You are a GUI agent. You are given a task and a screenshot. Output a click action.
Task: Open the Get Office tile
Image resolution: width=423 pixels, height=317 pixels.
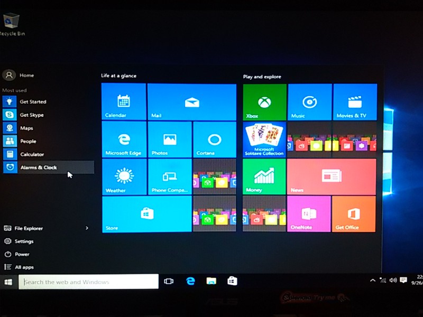click(x=354, y=214)
